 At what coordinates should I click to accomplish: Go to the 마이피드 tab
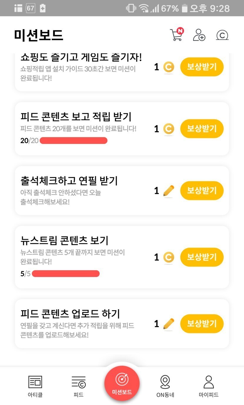(209, 386)
